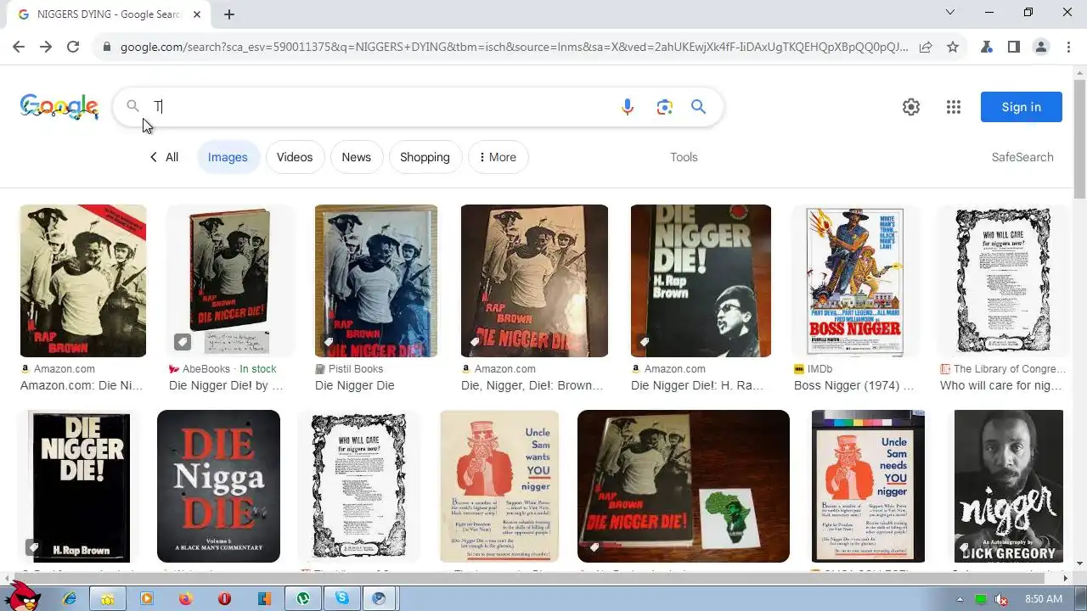
Task: Expand the More search filters dropdown
Action: tap(498, 157)
